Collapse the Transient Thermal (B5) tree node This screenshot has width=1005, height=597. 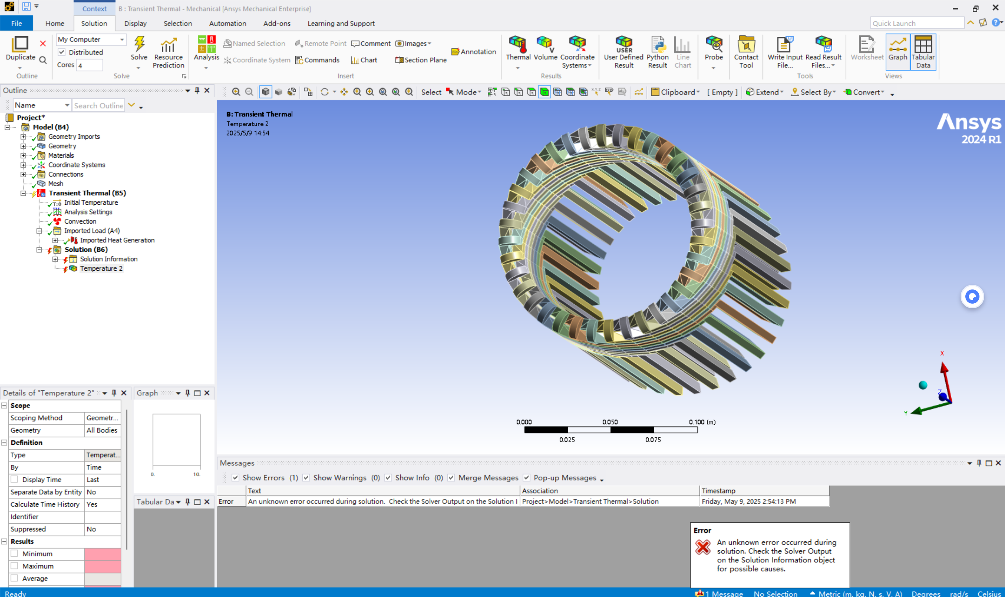(x=23, y=193)
